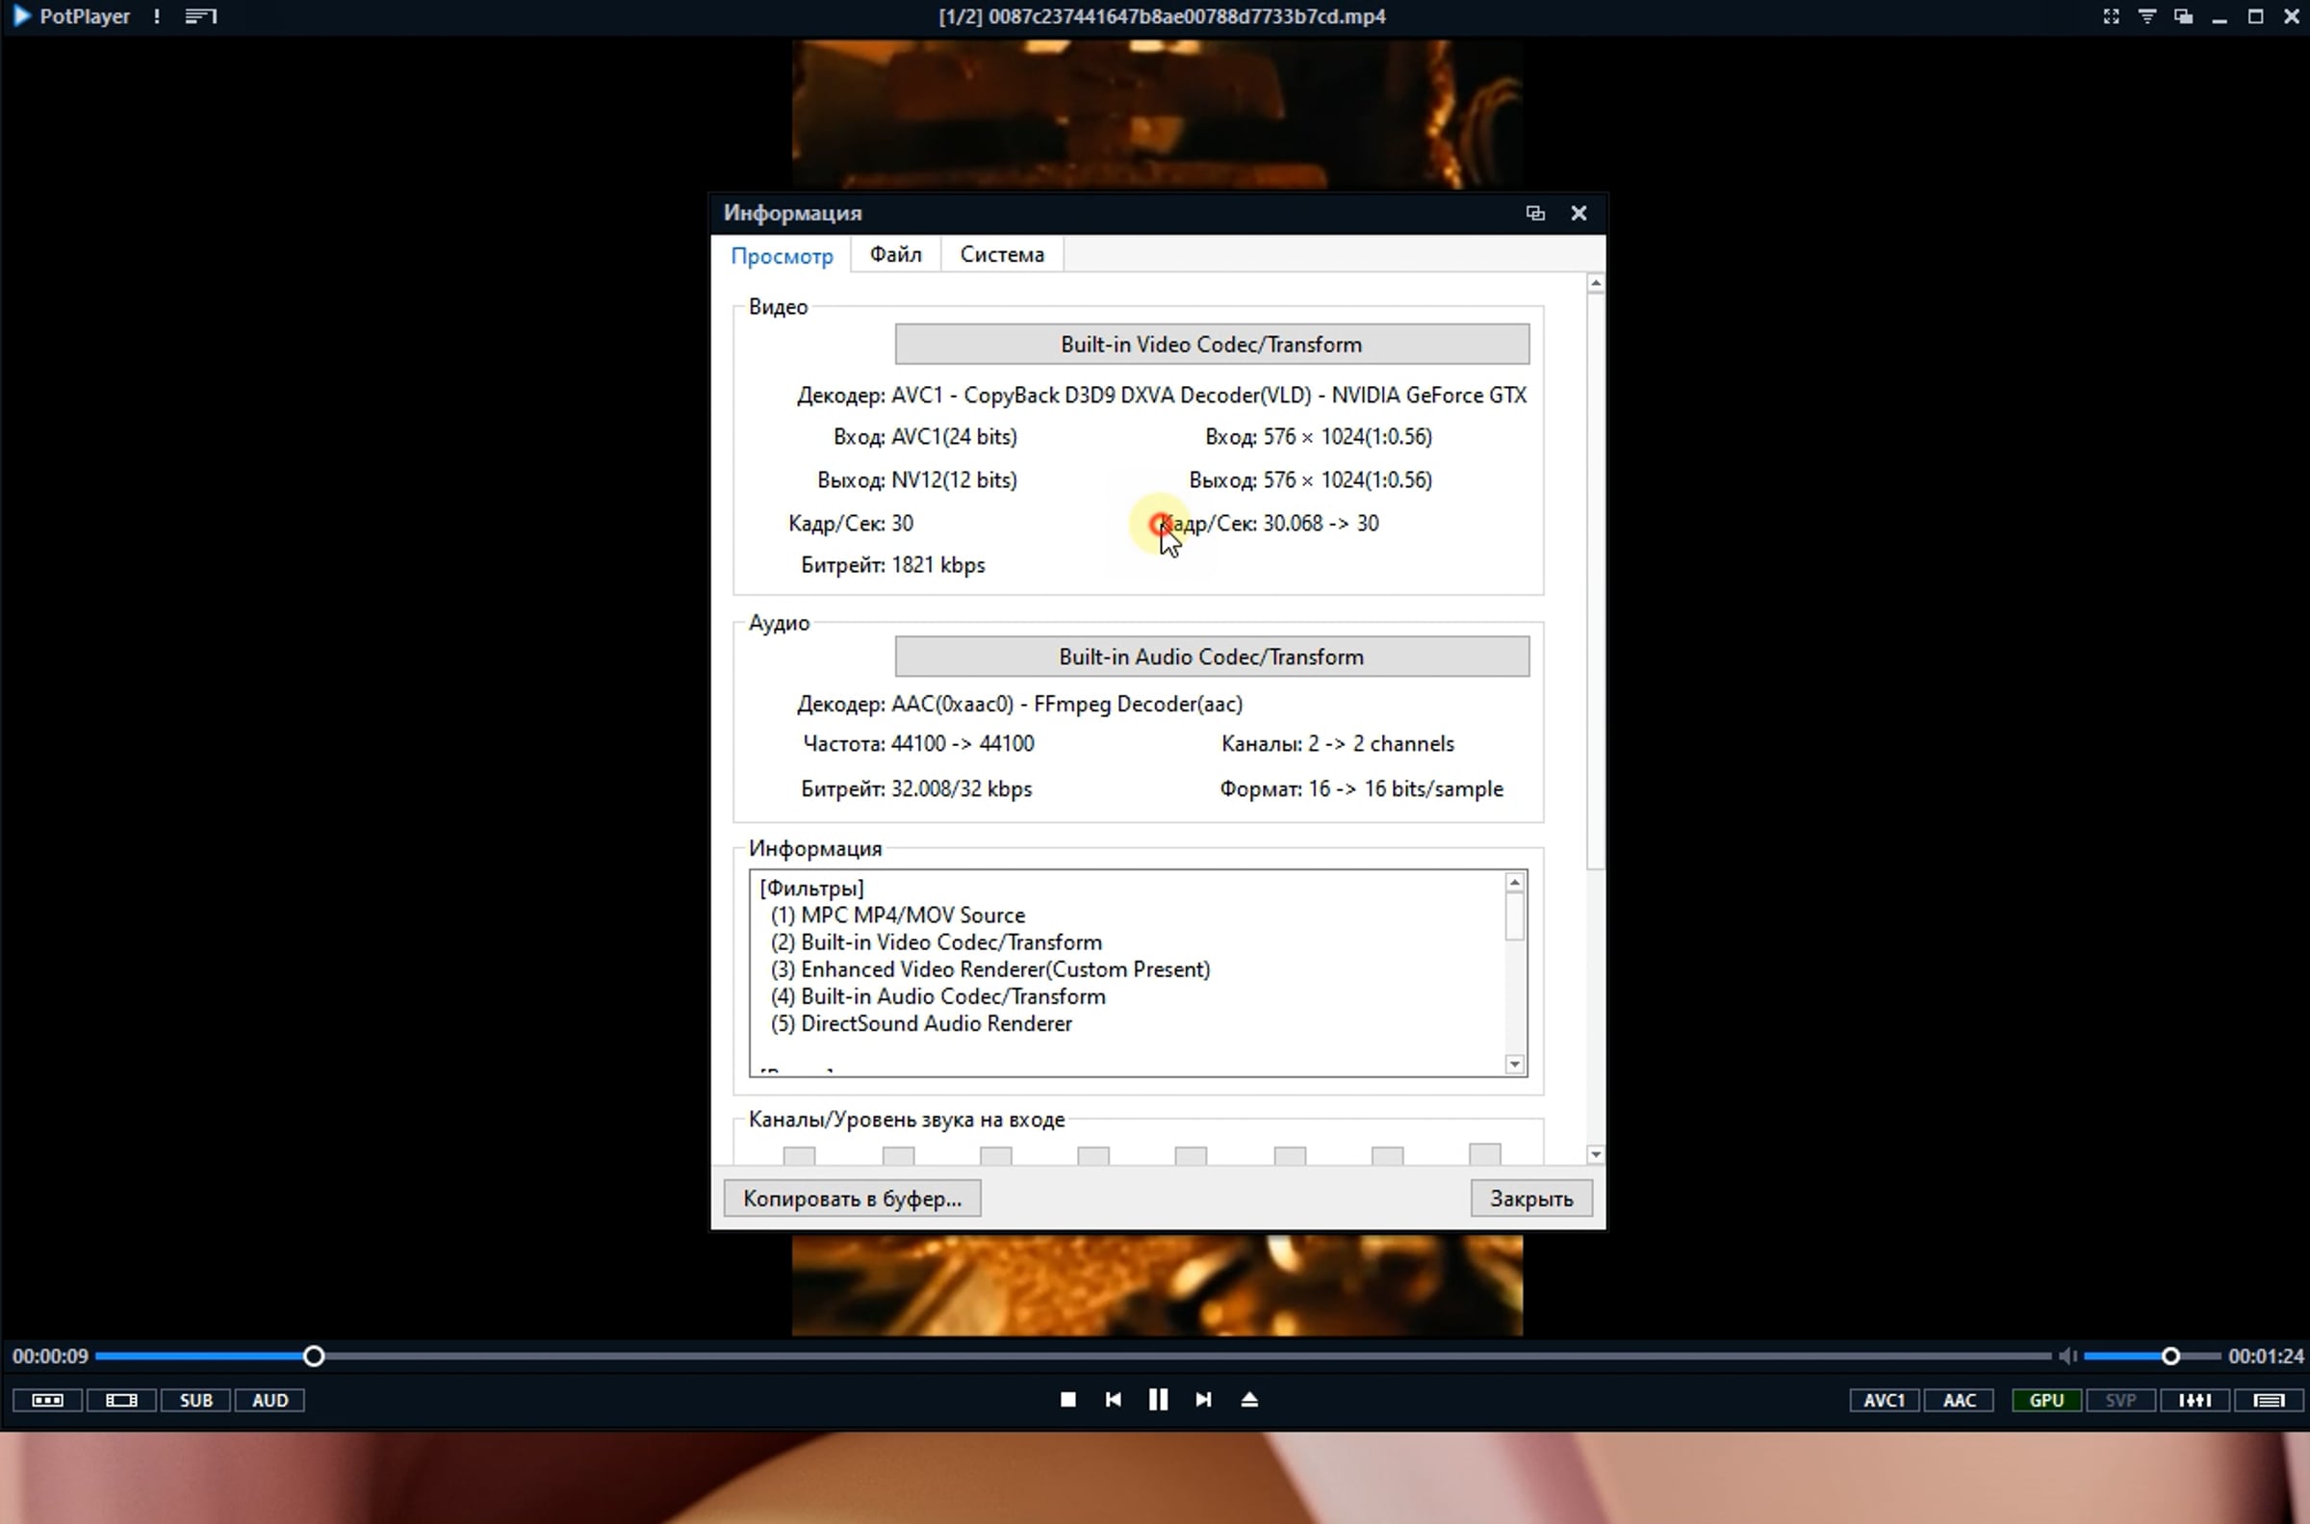Click the Закрыть button

(1531, 1199)
